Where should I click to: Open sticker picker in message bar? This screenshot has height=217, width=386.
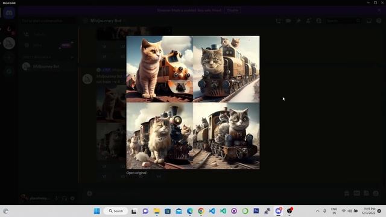tap(366, 193)
